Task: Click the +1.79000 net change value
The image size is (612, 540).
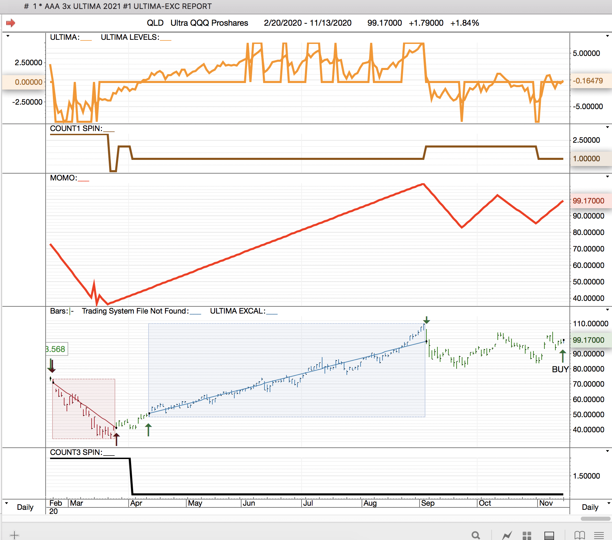Action: [x=426, y=23]
